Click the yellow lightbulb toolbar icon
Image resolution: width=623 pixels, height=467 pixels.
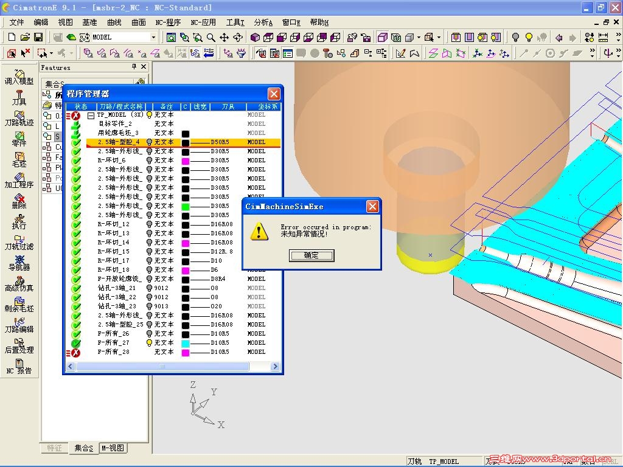tap(529, 37)
